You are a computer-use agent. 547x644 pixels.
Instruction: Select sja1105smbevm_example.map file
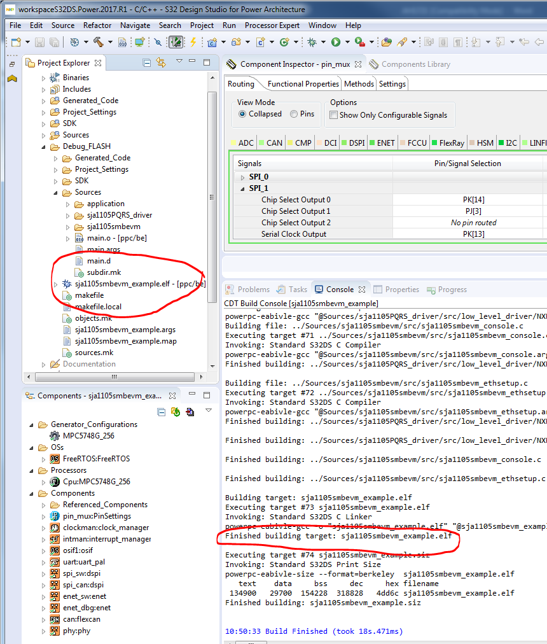(x=125, y=341)
